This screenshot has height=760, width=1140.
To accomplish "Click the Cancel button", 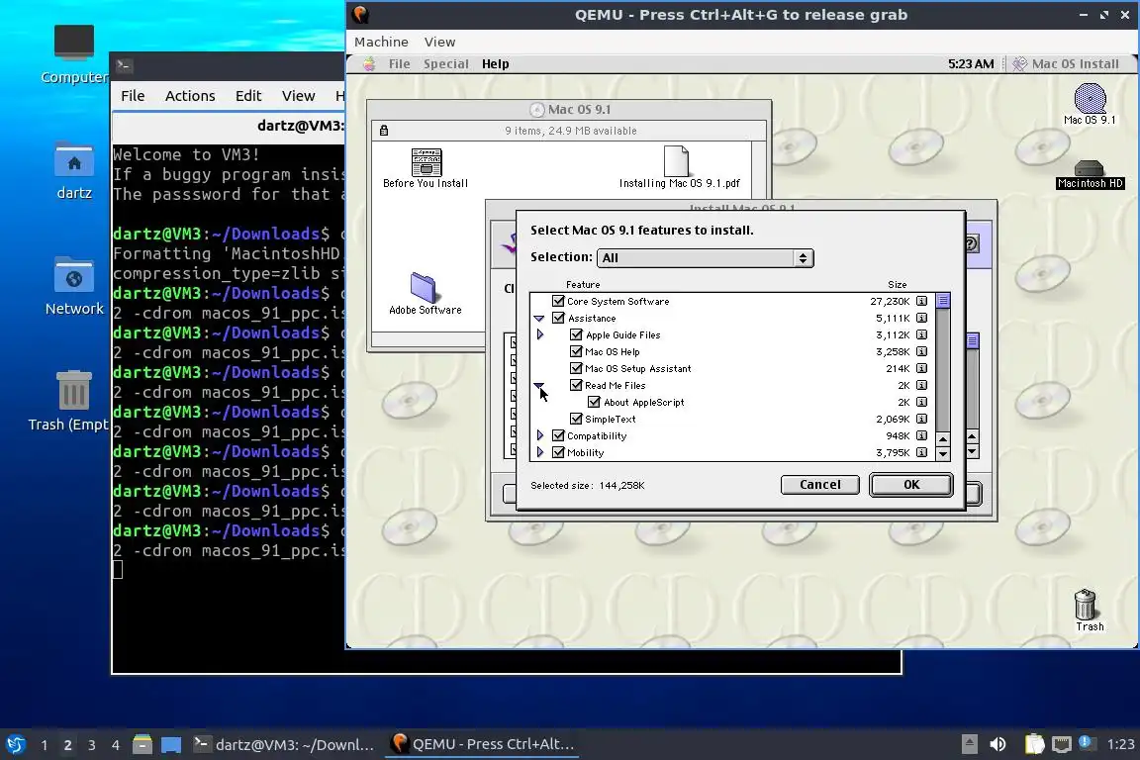I will click(819, 484).
